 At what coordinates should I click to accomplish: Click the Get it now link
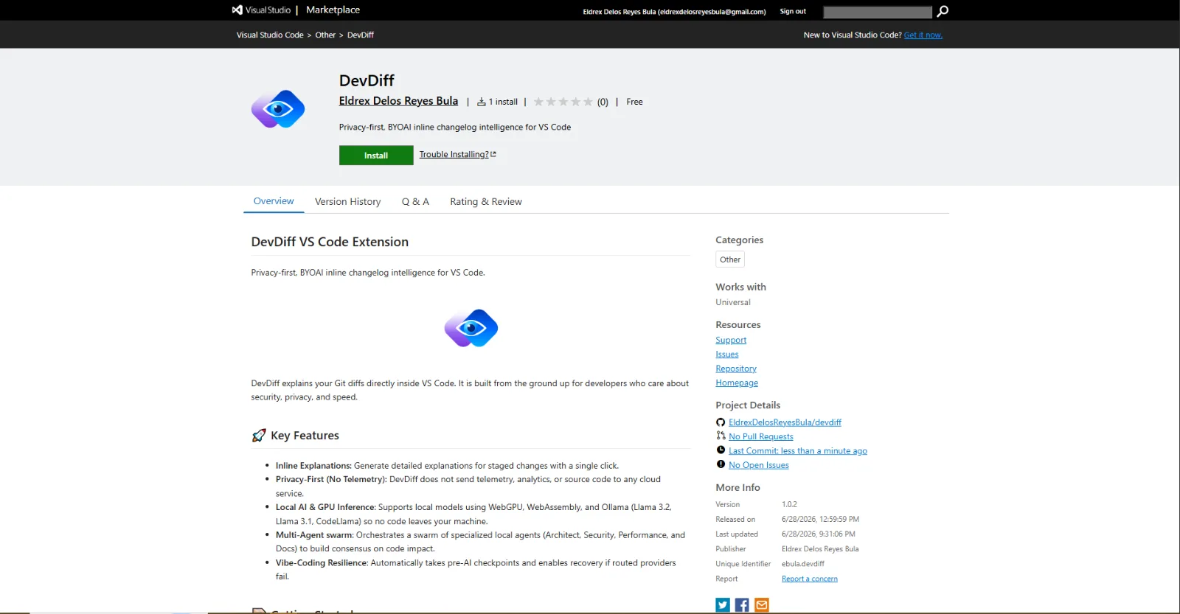coord(923,35)
